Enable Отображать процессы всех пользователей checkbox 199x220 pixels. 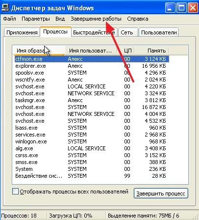point(15,192)
